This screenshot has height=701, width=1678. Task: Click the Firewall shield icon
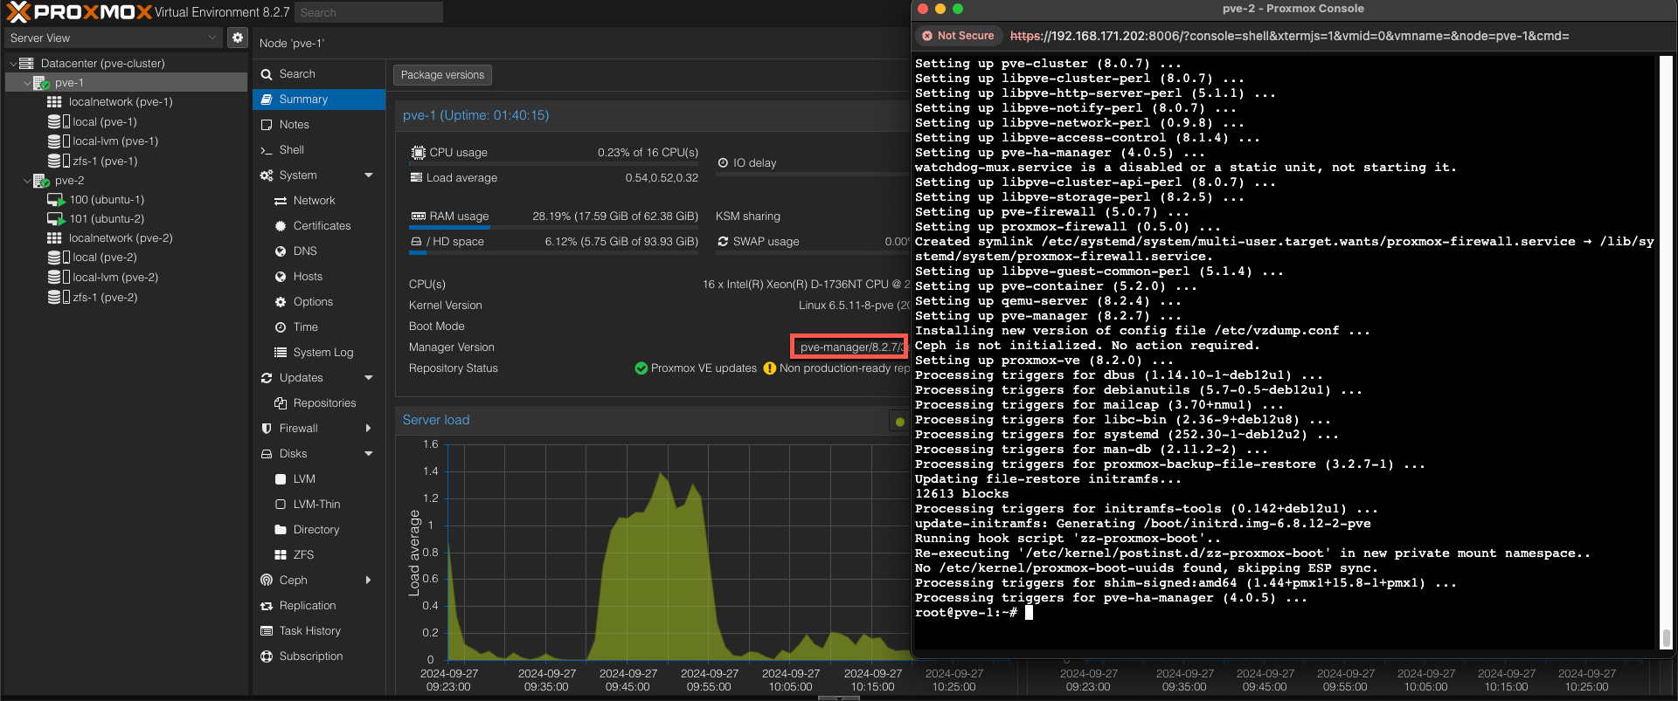[267, 429]
